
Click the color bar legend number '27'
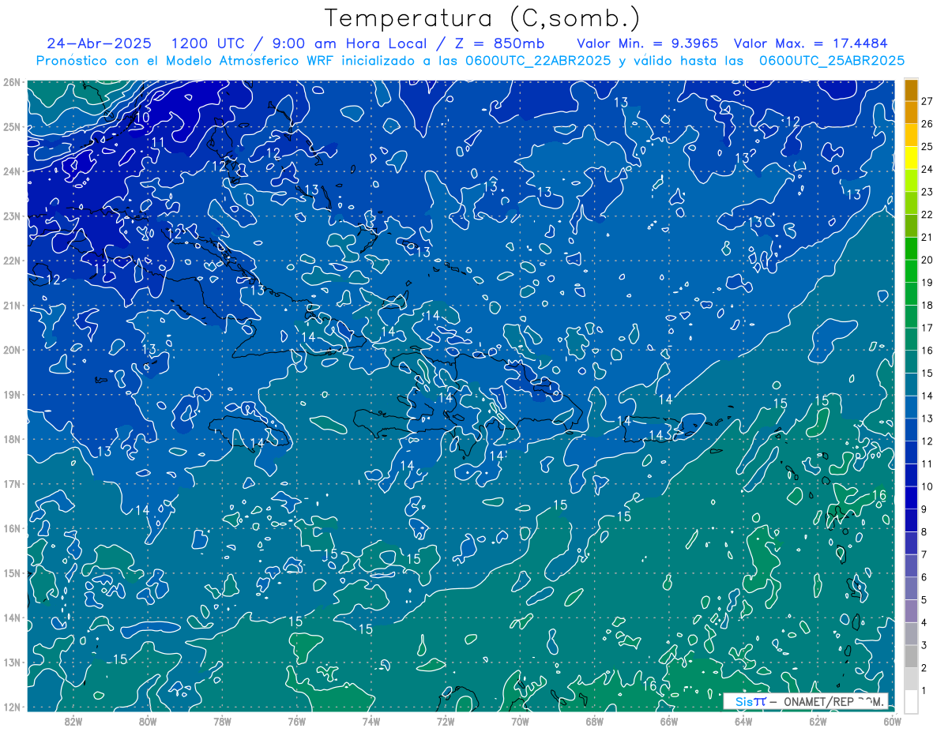(927, 101)
